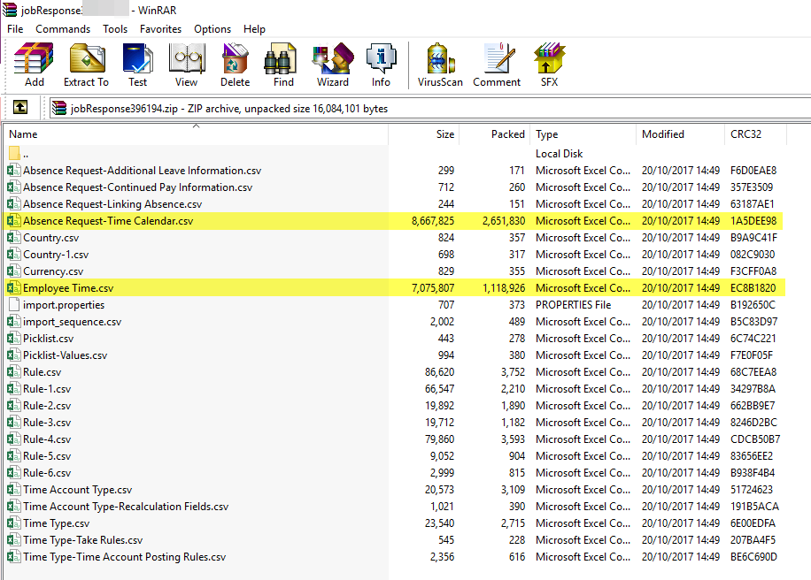Click the 1,118,926 packed size value

pos(504,288)
